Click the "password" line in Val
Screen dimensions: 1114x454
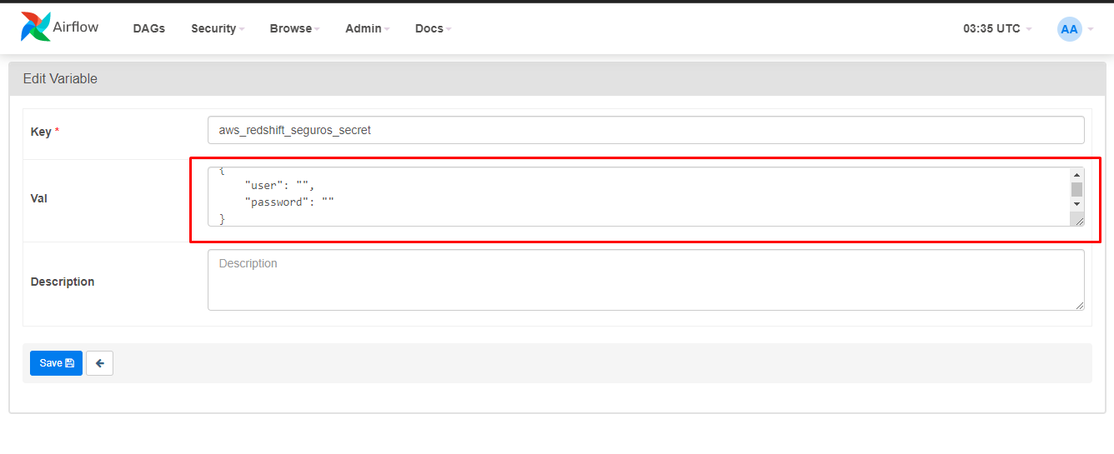289,202
